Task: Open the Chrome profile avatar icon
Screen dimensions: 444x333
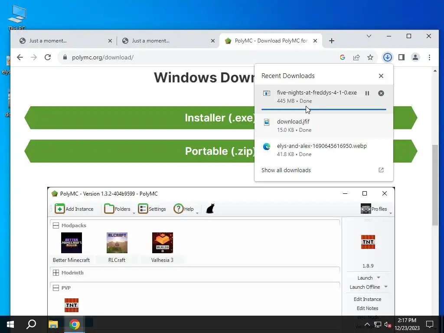Action: pos(415,57)
